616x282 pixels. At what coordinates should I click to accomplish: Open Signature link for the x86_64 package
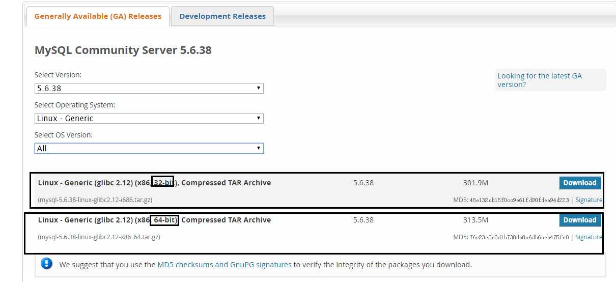[x=589, y=237]
